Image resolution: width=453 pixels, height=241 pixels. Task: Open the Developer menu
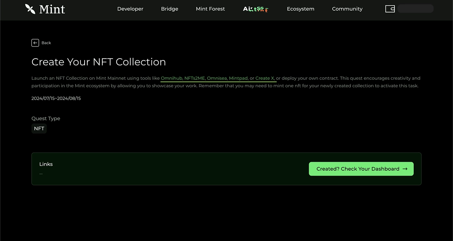tap(130, 9)
